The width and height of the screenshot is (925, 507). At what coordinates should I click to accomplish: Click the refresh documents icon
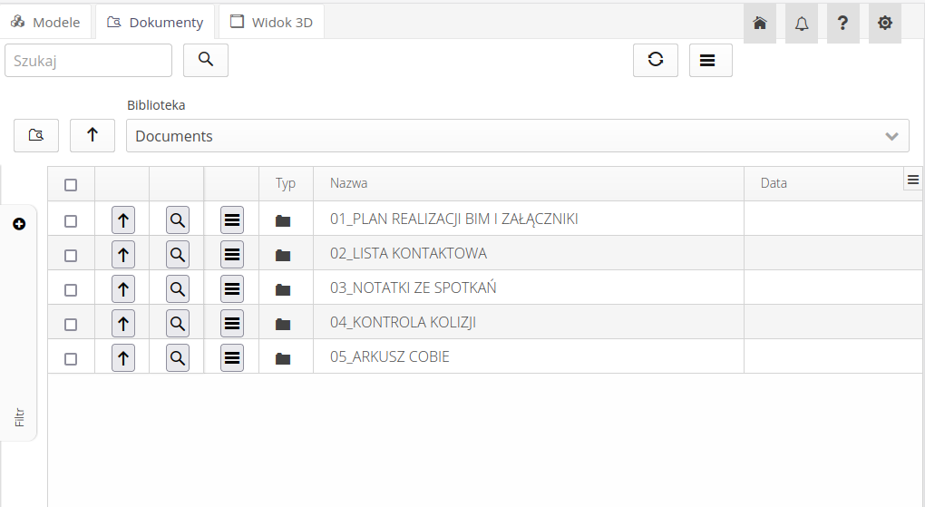[656, 60]
